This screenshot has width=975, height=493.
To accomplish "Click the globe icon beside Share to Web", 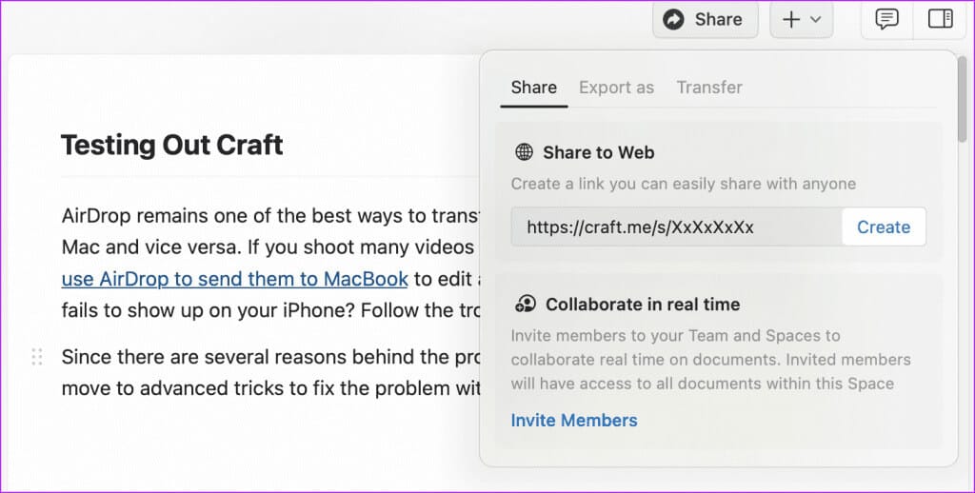I will coord(525,151).
